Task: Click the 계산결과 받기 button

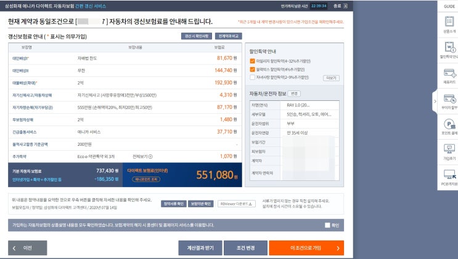Action: (200, 248)
